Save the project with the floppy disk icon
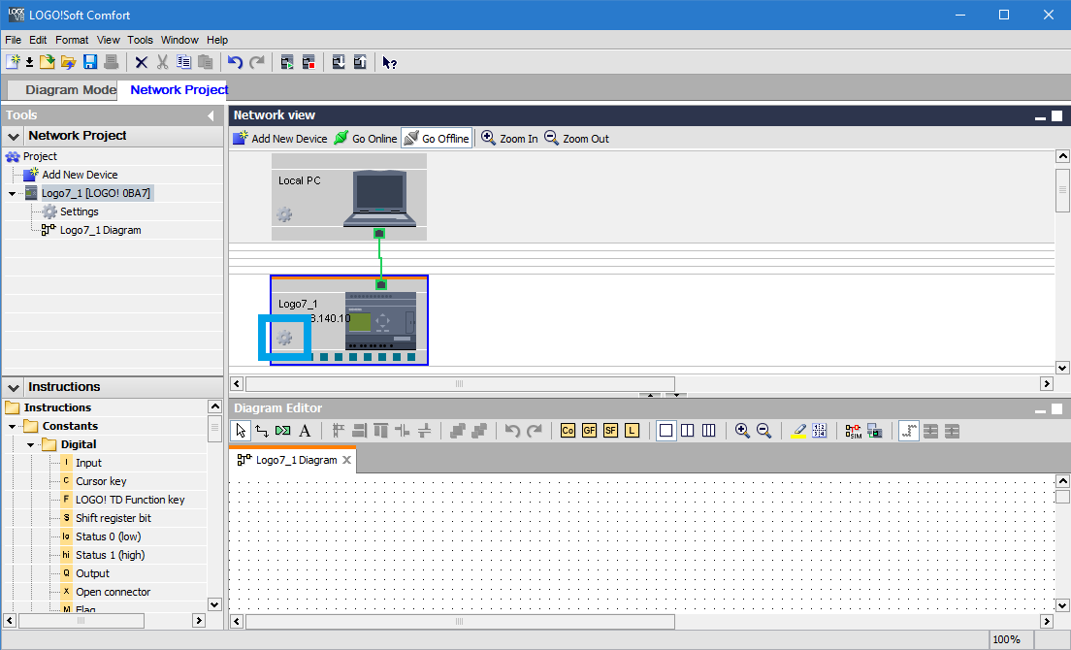 (x=90, y=62)
